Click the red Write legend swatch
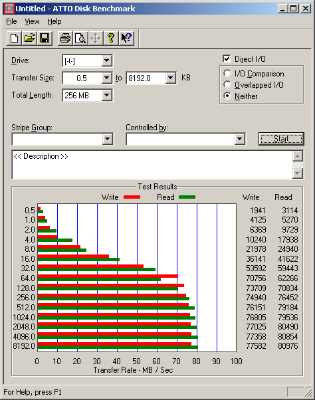Viewport: 315px width, 400px height. pyautogui.click(x=132, y=197)
